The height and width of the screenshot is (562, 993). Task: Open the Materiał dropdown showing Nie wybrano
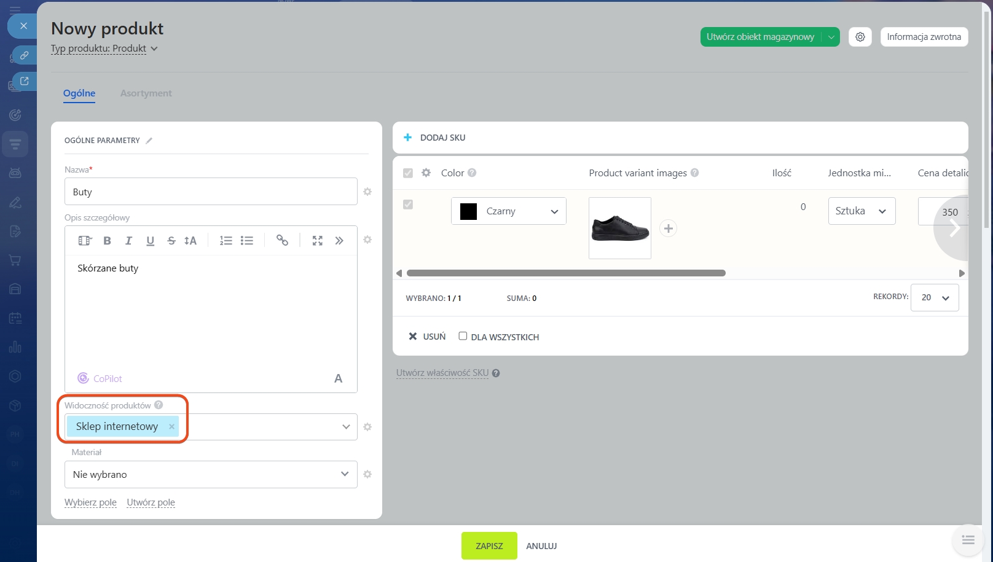tap(210, 474)
